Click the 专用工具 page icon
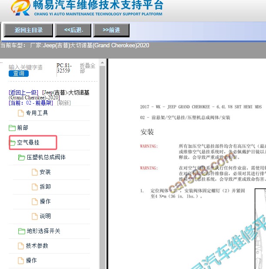This screenshot has height=269, width=266. pos(21,113)
